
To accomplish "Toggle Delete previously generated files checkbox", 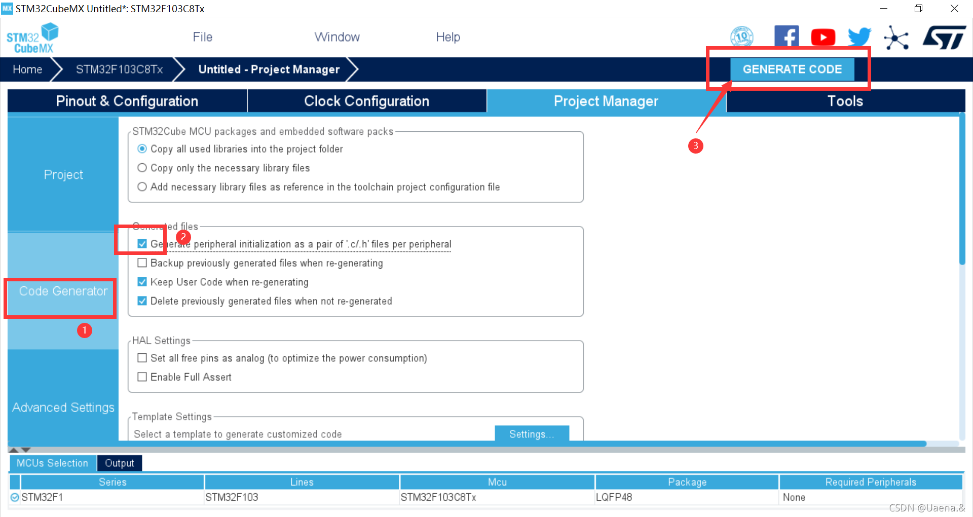I will [142, 301].
